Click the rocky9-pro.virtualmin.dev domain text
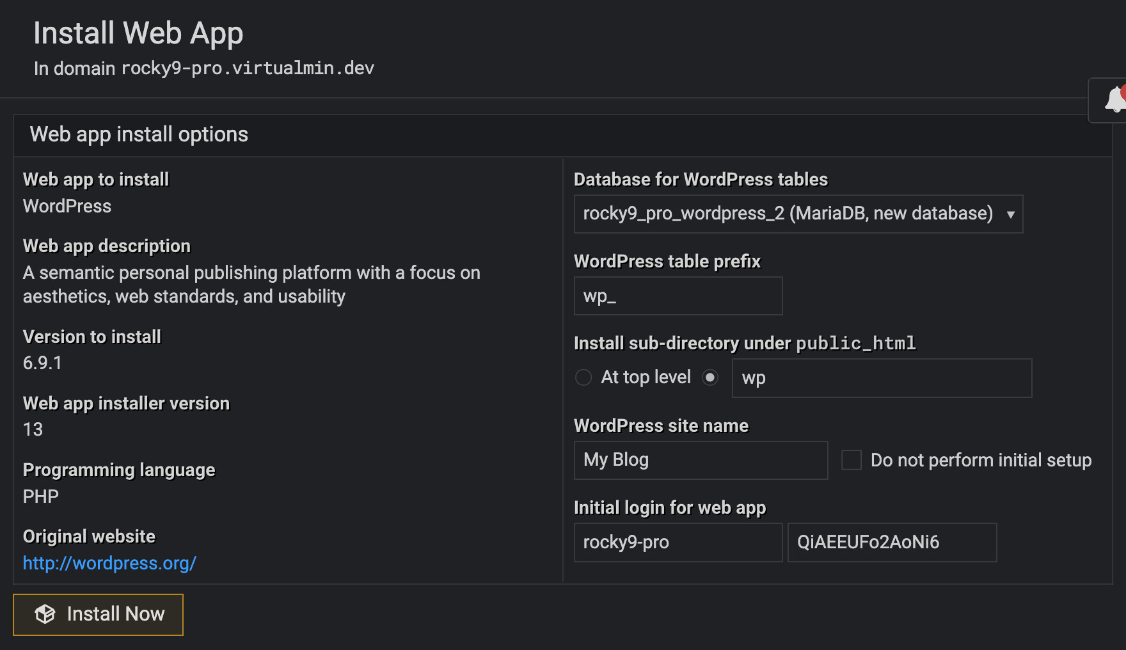Viewport: 1126px width, 650px height. tap(248, 68)
